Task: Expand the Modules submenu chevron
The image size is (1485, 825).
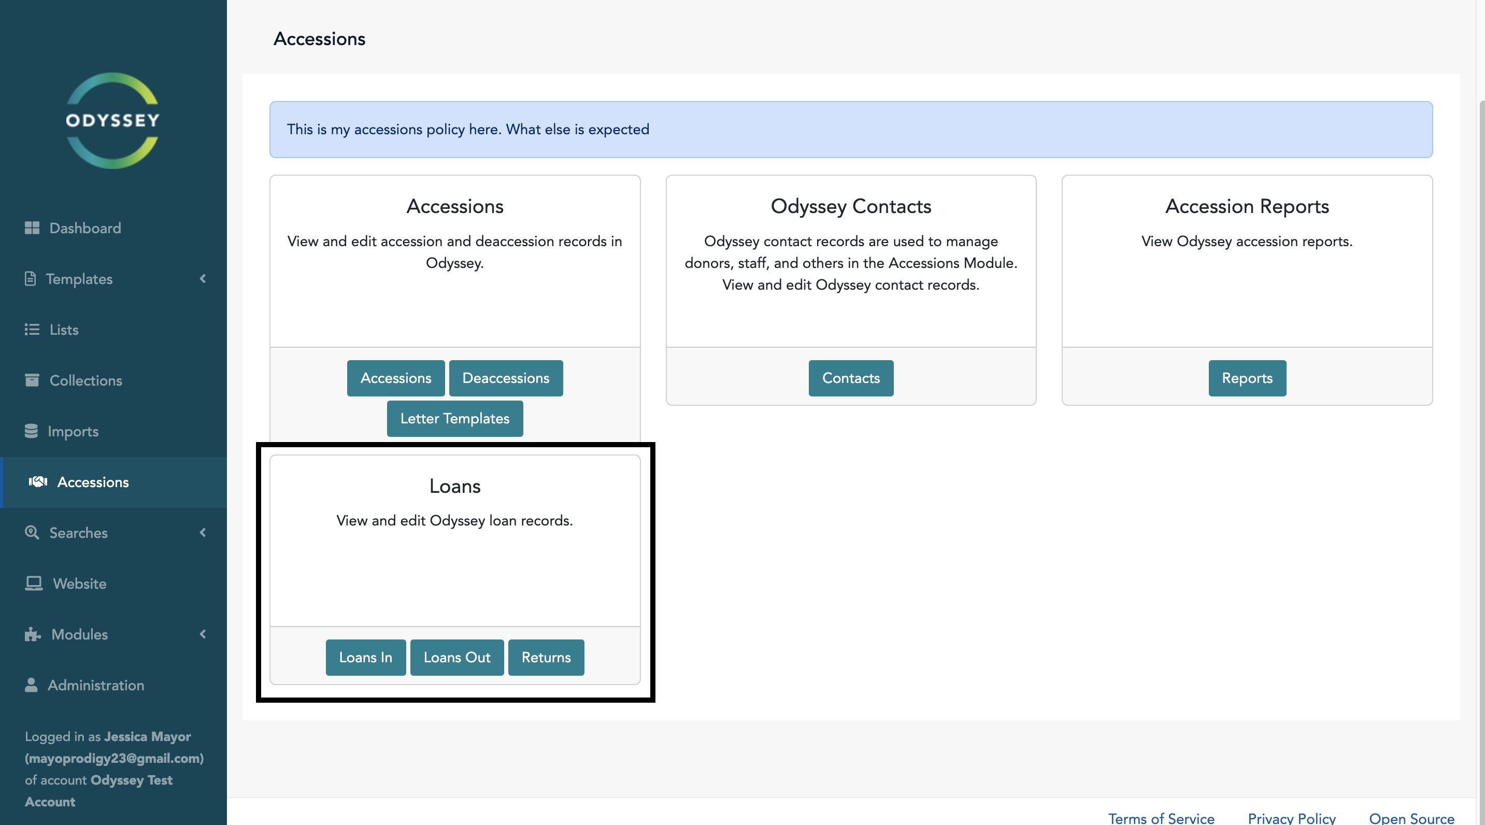Action: coord(203,634)
